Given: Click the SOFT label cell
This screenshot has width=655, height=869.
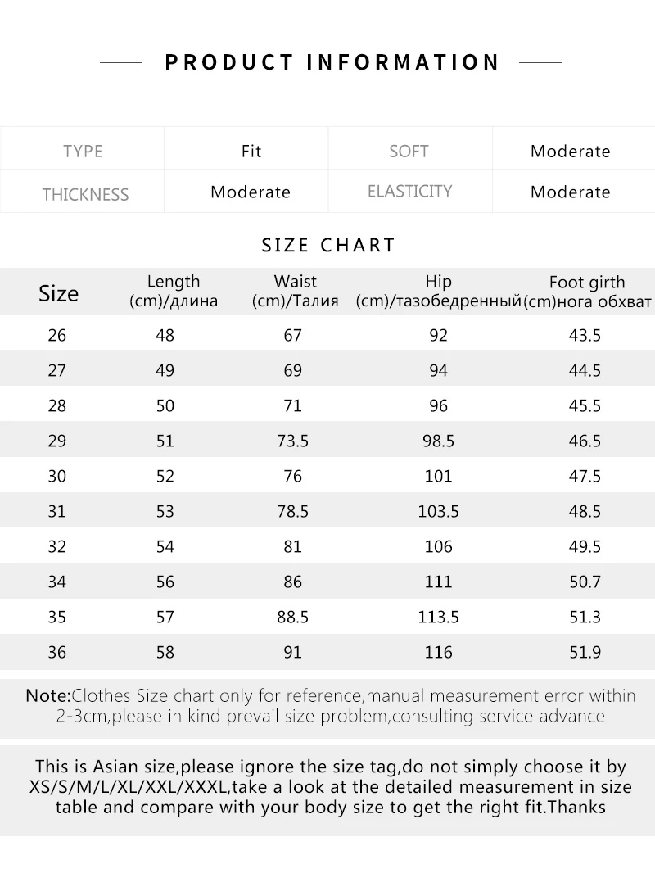Looking at the screenshot, I should 409,151.
